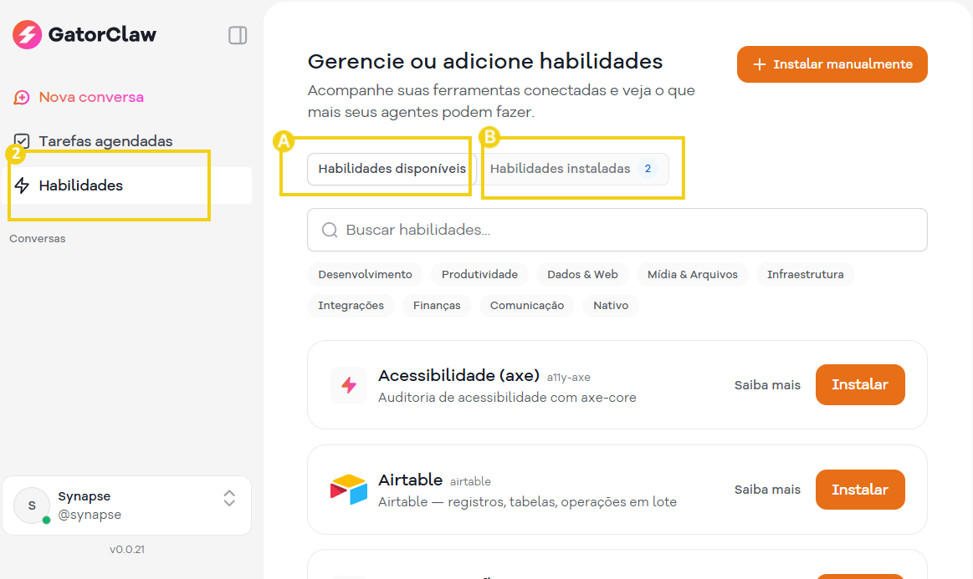Click the Buscar habilidades search field
The width and height of the screenshot is (973, 579).
pos(617,230)
